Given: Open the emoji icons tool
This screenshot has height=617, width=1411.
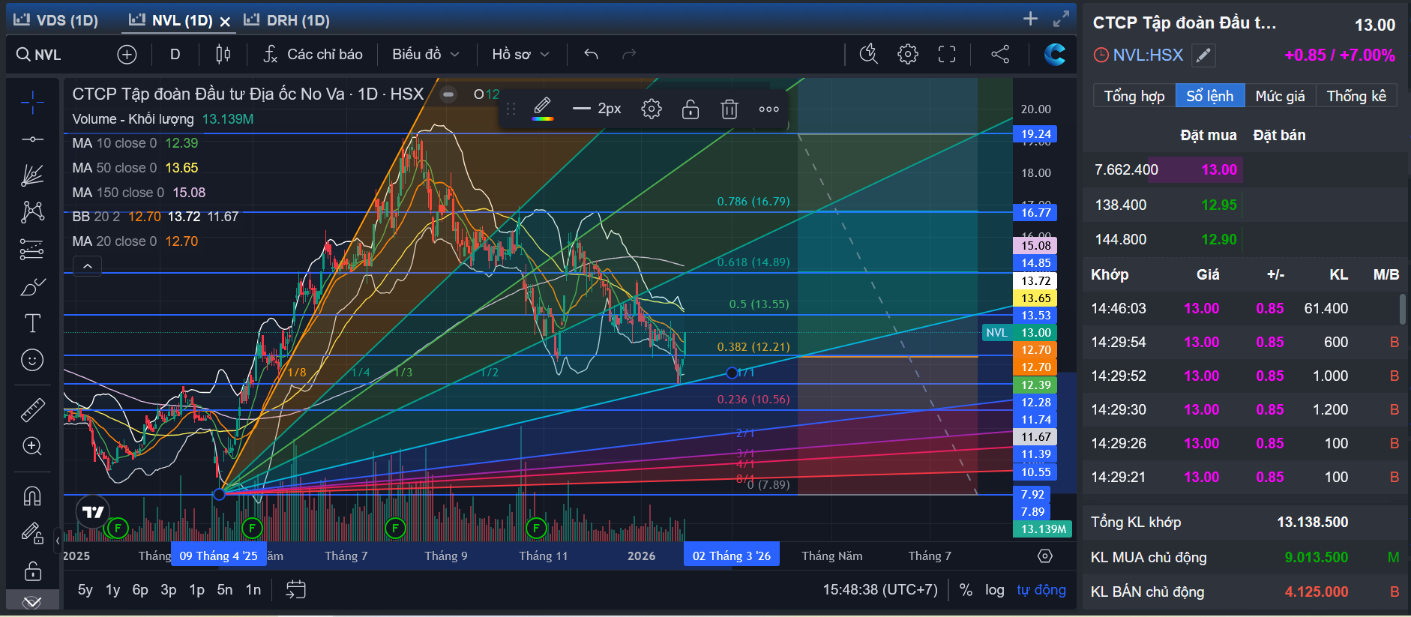Looking at the screenshot, I should pyautogui.click(x=32, y=361).
